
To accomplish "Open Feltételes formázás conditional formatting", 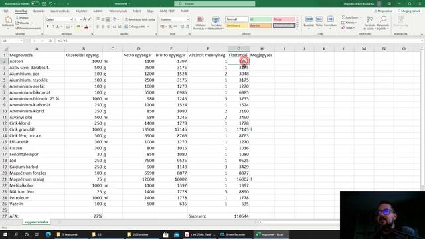I will coord(200,23).
